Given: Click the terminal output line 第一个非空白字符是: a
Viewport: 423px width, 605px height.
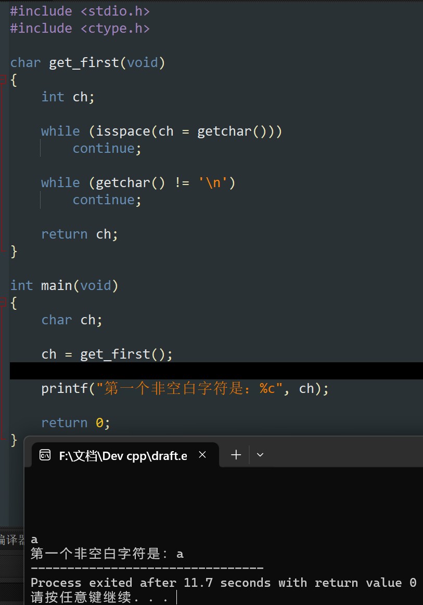Looking at the screenshot, I should pos(107,554).
